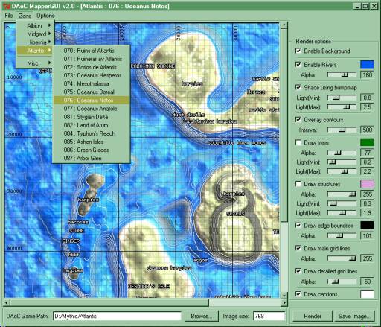381x327 pixels.
Task: Click the Rivers Alpha value box 160
Action: 367,74
